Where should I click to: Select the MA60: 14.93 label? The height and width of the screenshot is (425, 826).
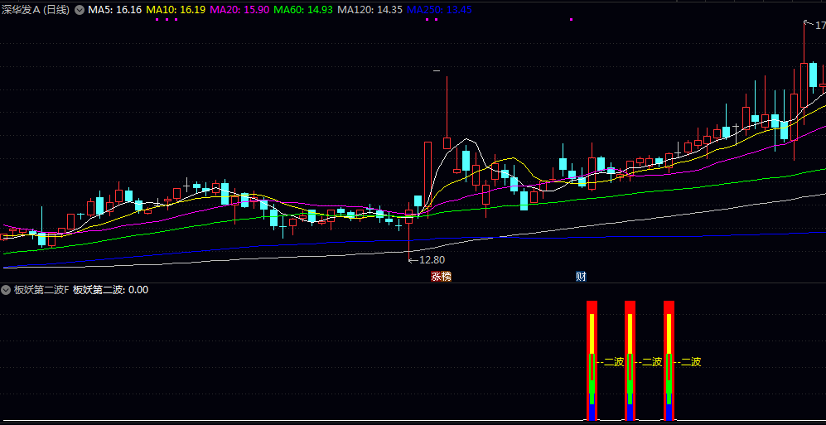pos(303,10)
